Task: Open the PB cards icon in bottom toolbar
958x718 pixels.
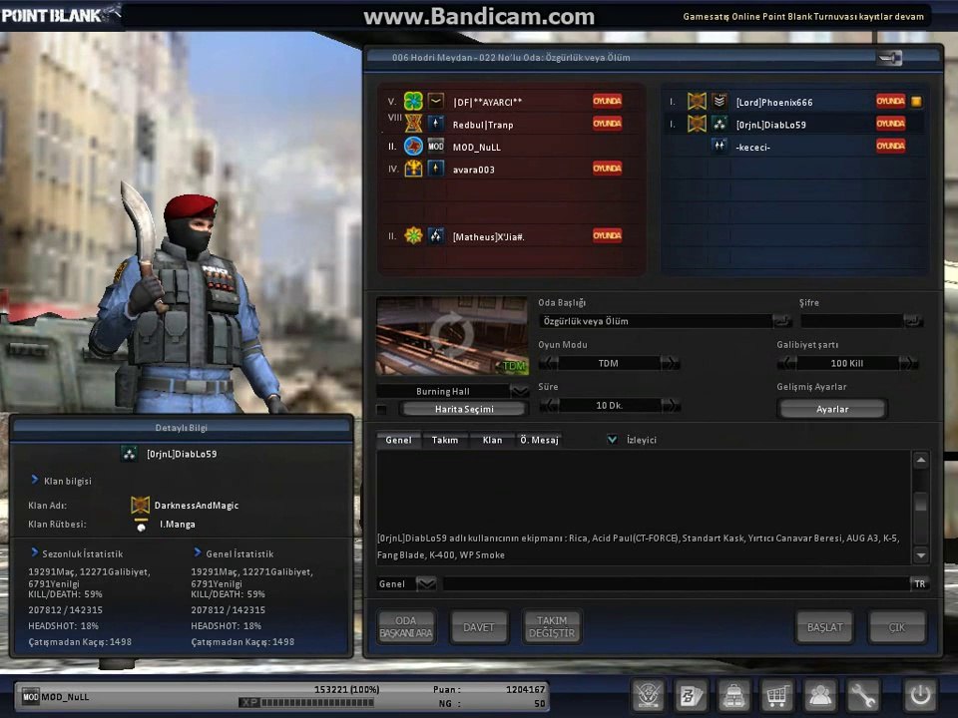Action: pos(691,695)
